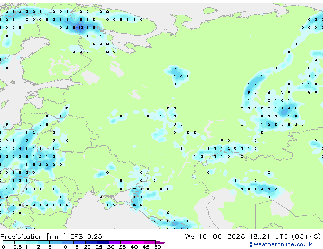Viewport: 323px width, 249px height.
Task: Select legend swatch between 1 and 2
Action: 32,242
